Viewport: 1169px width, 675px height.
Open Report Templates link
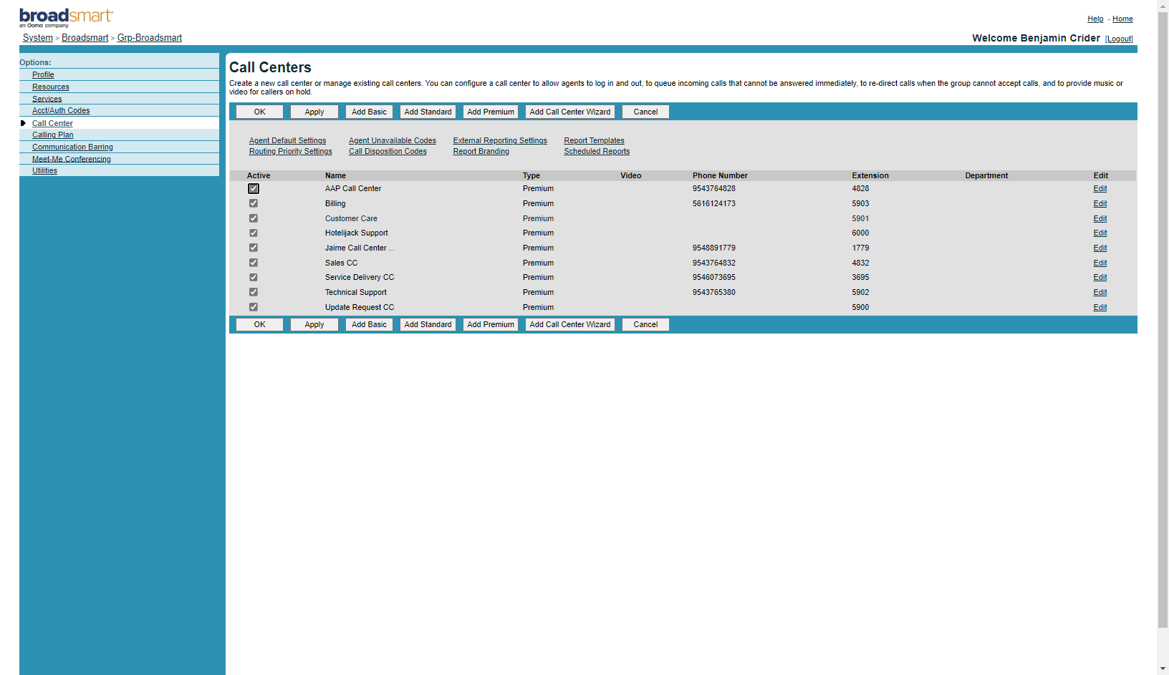tap(594, 140)
